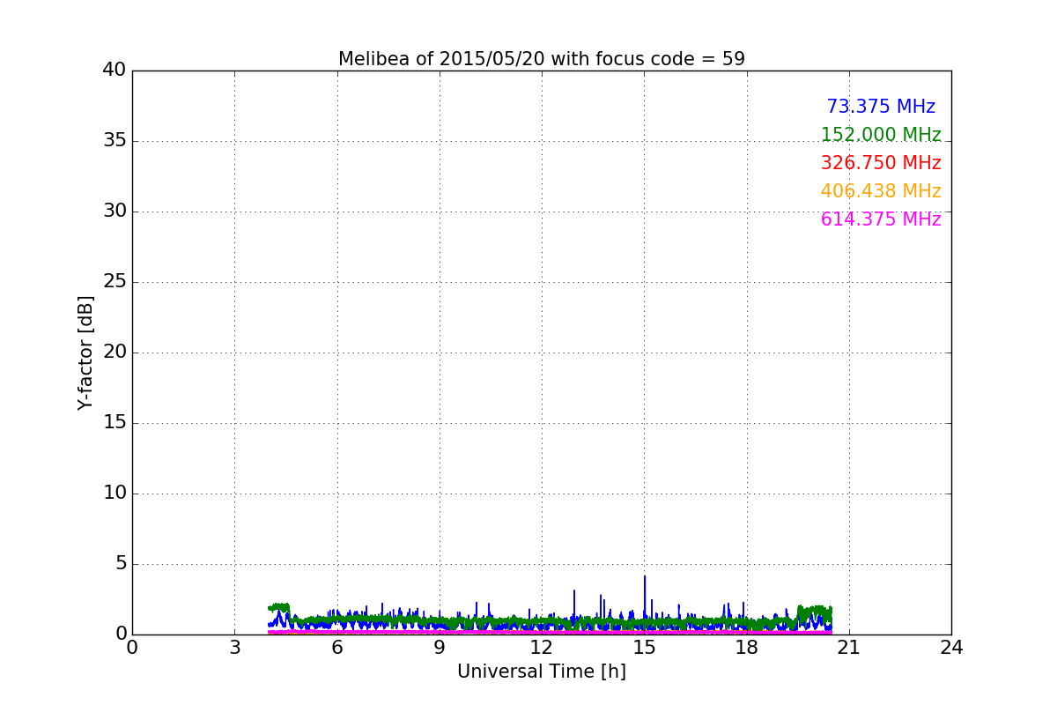Image resolution: width=1057 pixels, height=705 pixels.
Task: Click the y-axis tick label 20
Action: pyautogui.click(x=115, y=352)
